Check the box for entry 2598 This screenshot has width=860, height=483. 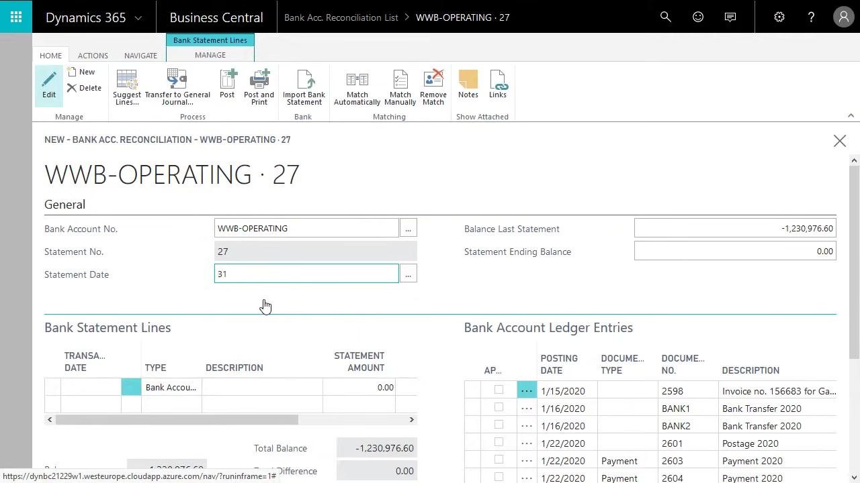tap(499, 390)
